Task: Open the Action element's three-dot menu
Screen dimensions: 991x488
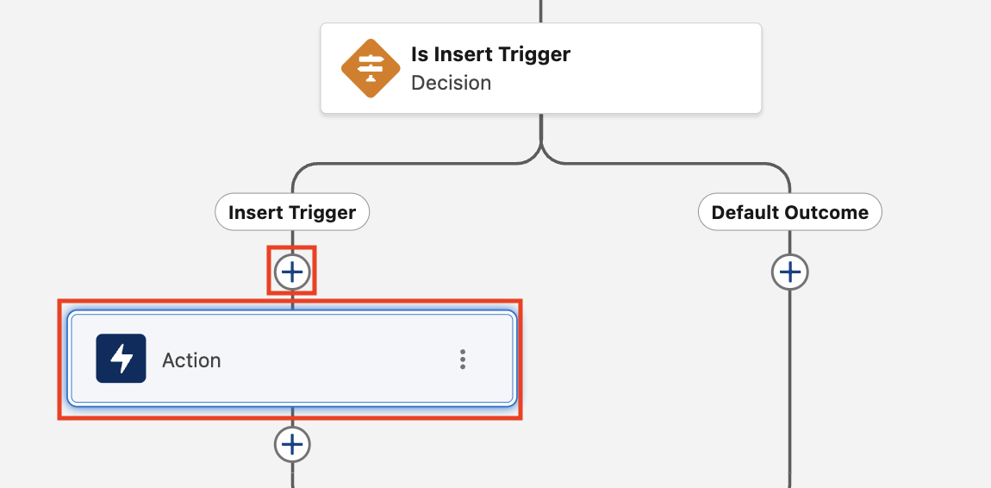Action: (463, 359)
